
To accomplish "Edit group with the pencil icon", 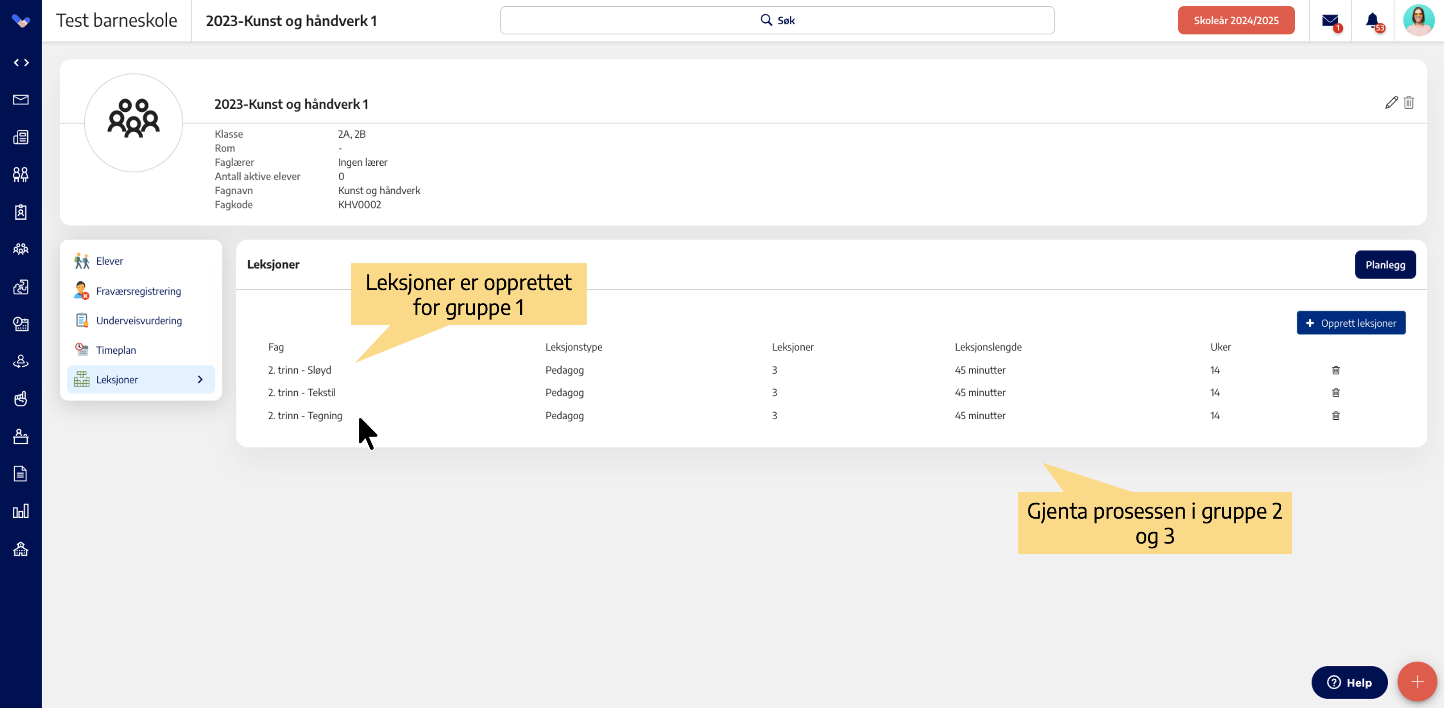I will (1391, 102).
